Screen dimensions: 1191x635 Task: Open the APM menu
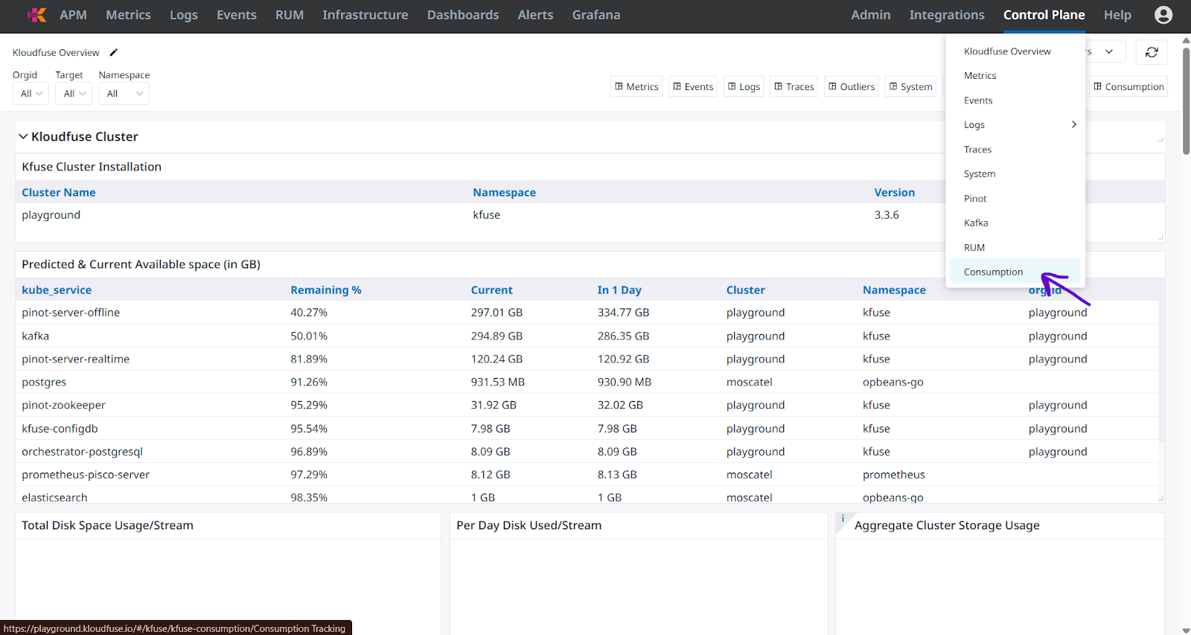click(x=73, y=15)
